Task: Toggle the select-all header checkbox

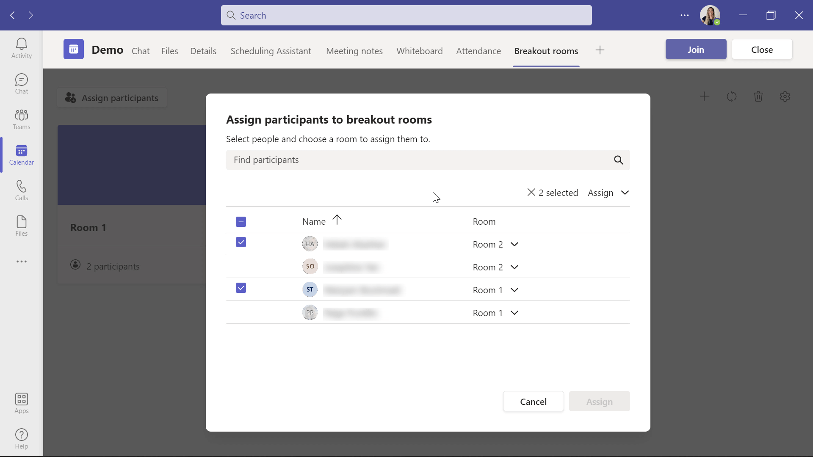Action: (x=241, y=221)
